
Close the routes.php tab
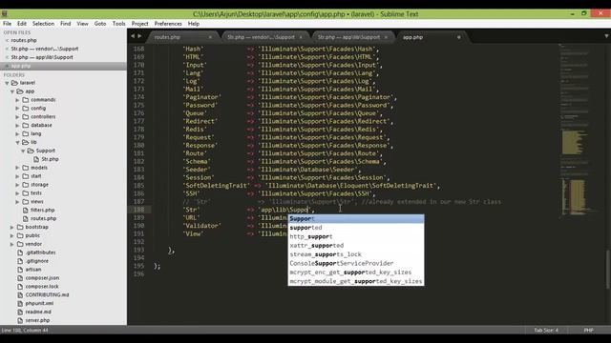[210, 37]
